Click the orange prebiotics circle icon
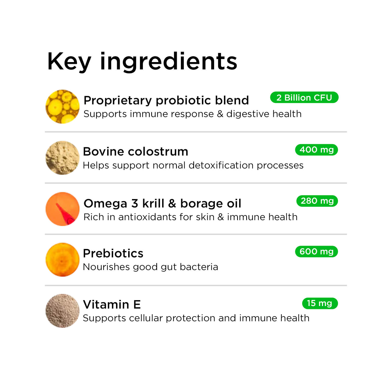Image resolution: width=380 pixels, height=380 pixels. click(62, 260)
